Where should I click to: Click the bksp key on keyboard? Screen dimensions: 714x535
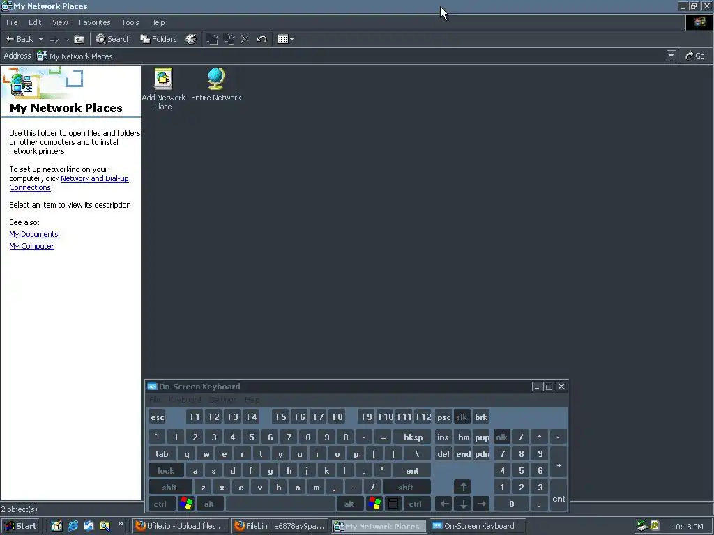413,437
